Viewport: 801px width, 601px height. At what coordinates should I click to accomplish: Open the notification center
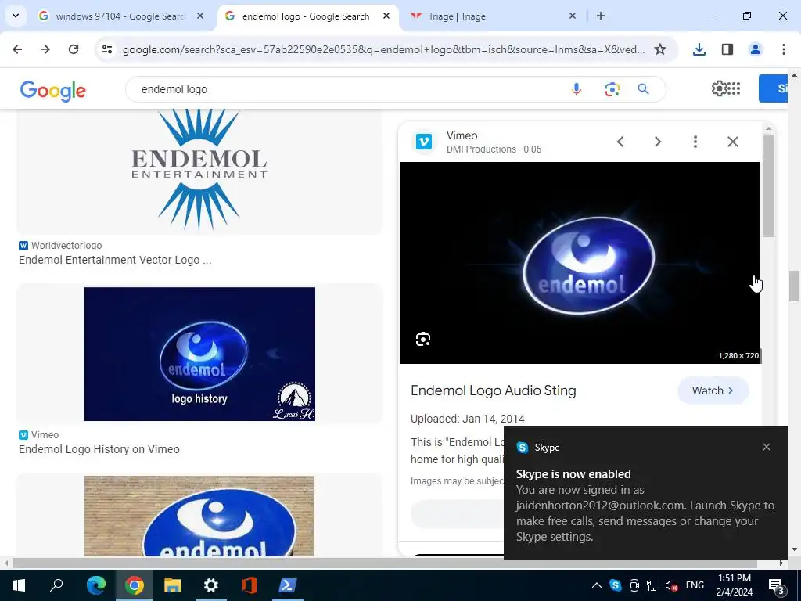point(777,585)
